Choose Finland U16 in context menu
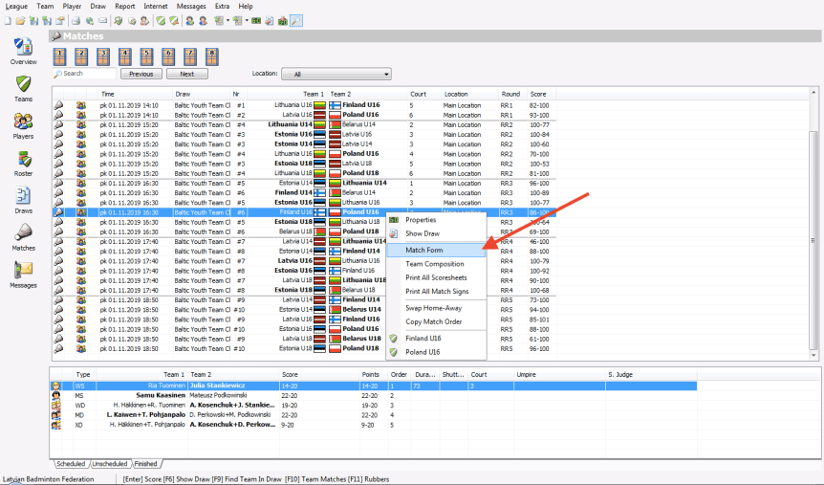Screen dimensions: 824x485 click(x=436, y=339)
